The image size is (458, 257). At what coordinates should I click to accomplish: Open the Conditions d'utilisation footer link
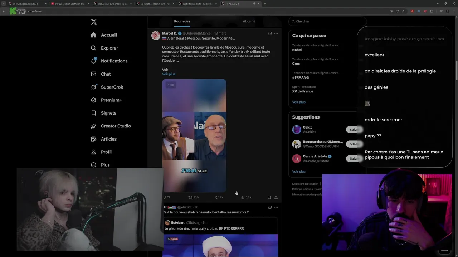pos(305,184)
